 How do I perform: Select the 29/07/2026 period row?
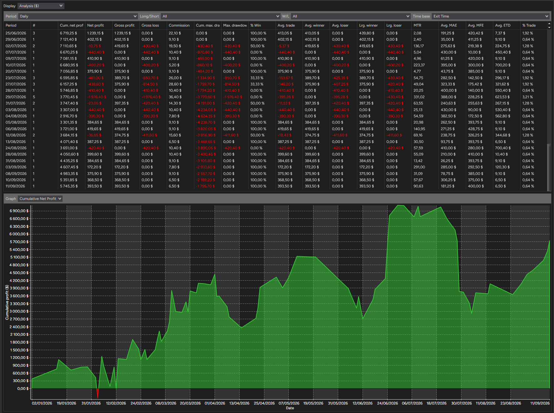click(276, 97)
